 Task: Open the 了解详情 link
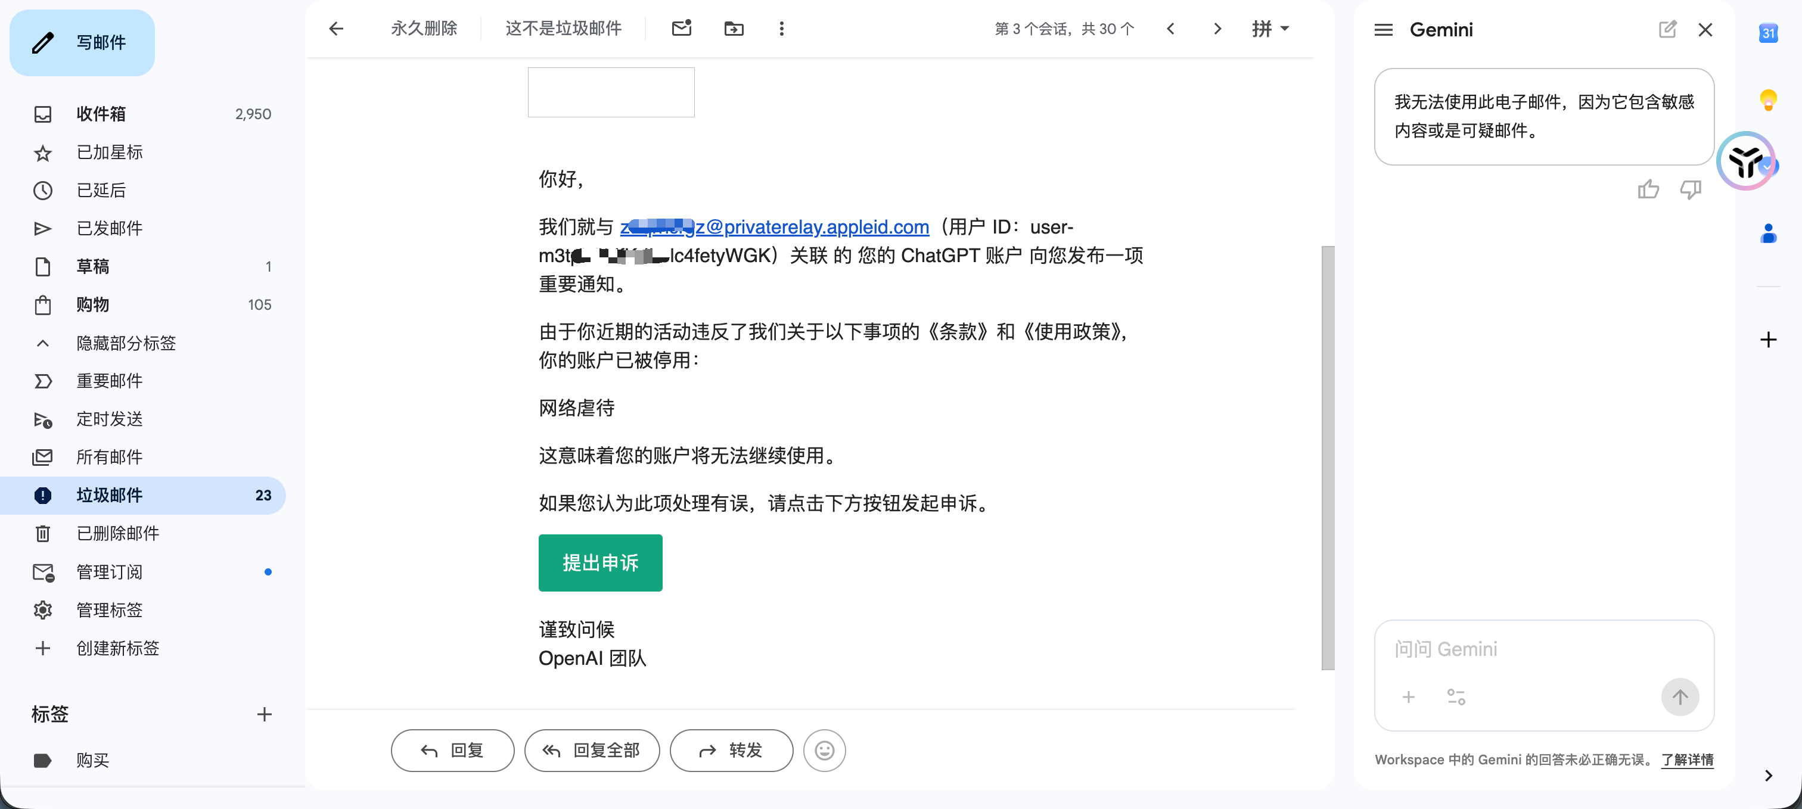click(1687, 760)
